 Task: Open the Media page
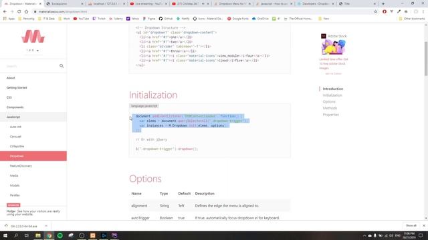[33, 175]
